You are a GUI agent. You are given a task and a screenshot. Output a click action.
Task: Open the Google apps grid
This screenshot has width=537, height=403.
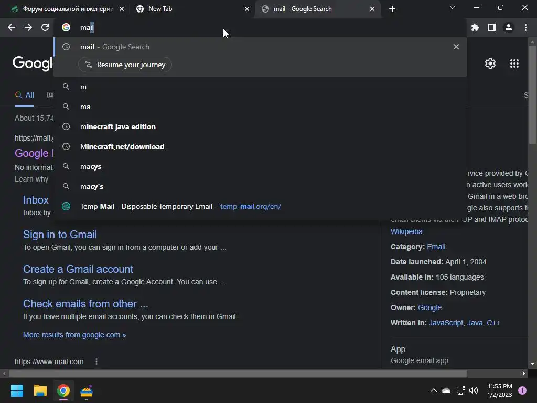(514, 63)
